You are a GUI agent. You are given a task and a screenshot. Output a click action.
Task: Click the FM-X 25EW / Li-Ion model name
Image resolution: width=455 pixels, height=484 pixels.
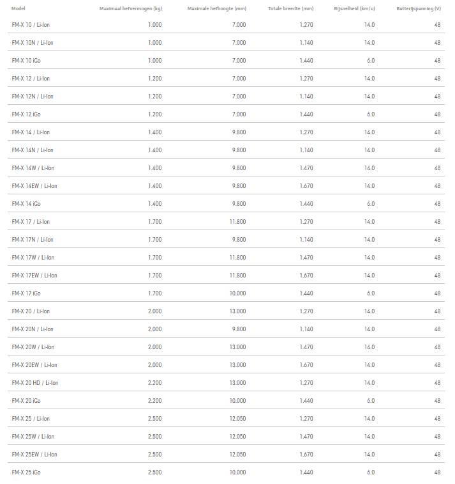(34, 455)
